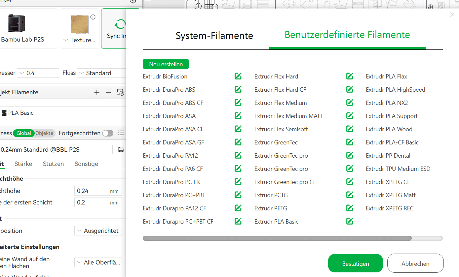Screen dimensions: 459x277
Task: Edit the Extrudr PCTG preset
Action: click(350, 195)
